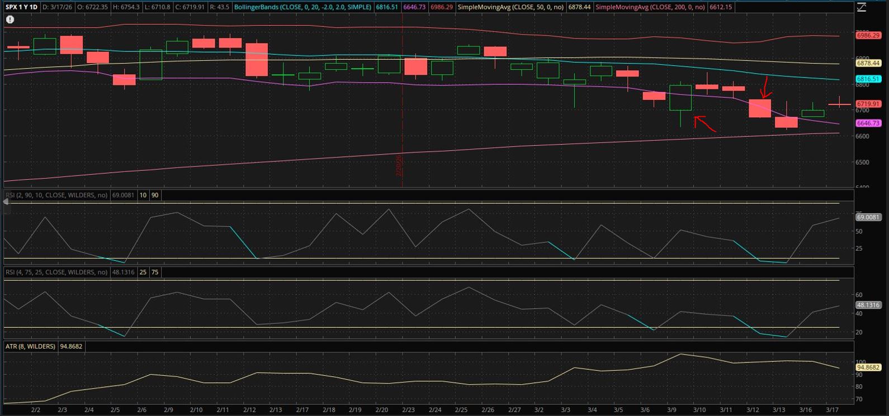This screenshot has width=889, height=416.
Task: Select the red arrow drawing below 3/9 candle
Action: click(x=704, y=123)
